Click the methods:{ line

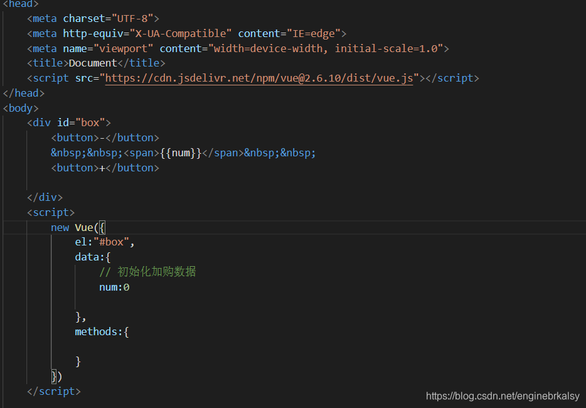point(102,331)
